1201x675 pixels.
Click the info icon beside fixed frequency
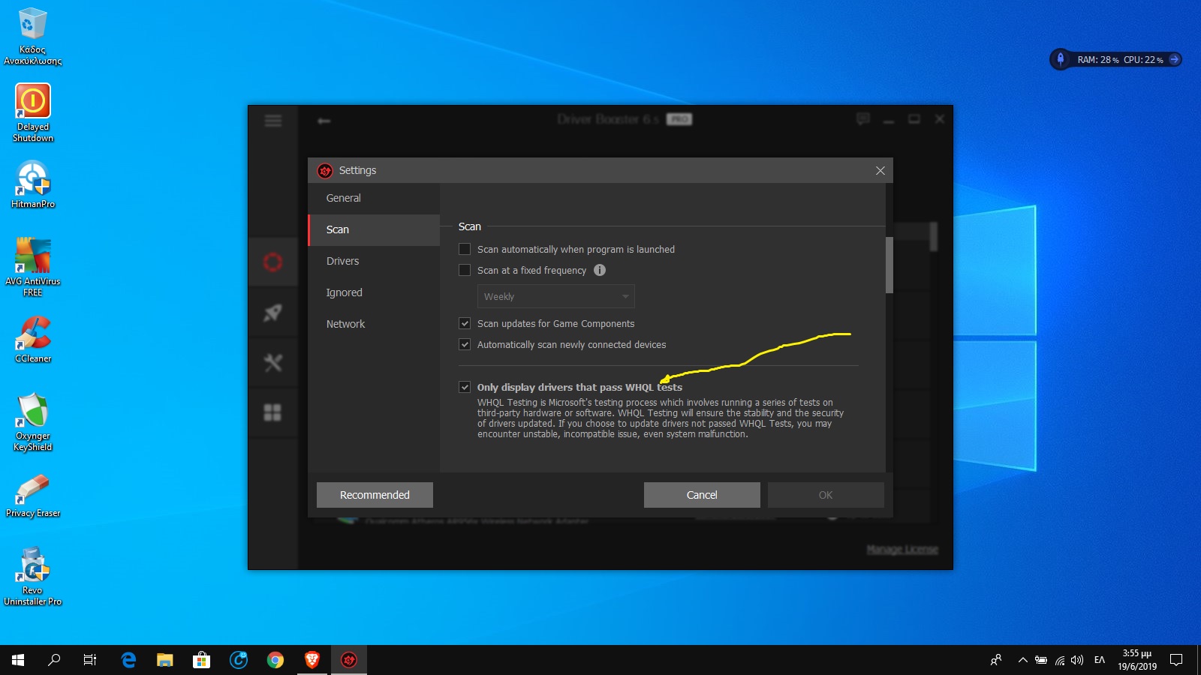(x=599, y=270)
